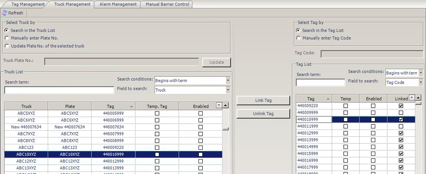Screen dimensions: 426x174
Task: Open Truck List Field to search dropdown
Action: [227, 90]
